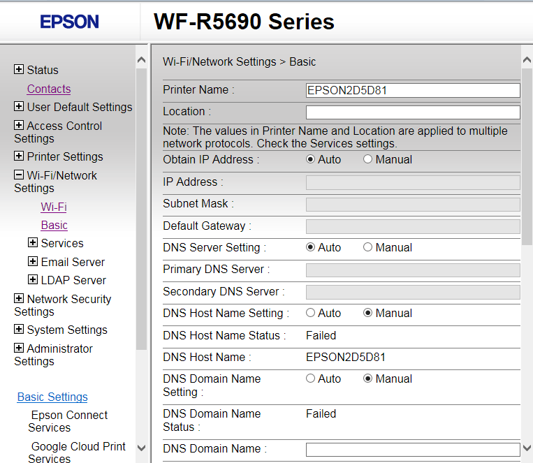Expand Email Server plus icon

(x=33, y=262)
